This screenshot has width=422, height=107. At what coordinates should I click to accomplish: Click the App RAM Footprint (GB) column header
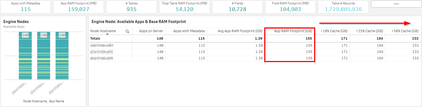pyautogui.click(x=293, y=31)
